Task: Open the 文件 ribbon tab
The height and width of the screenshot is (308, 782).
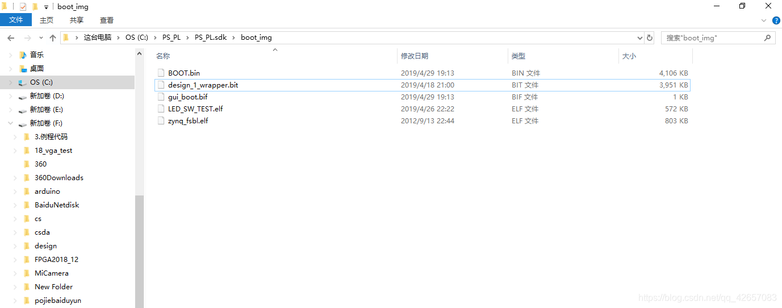Action: [16, 20]
